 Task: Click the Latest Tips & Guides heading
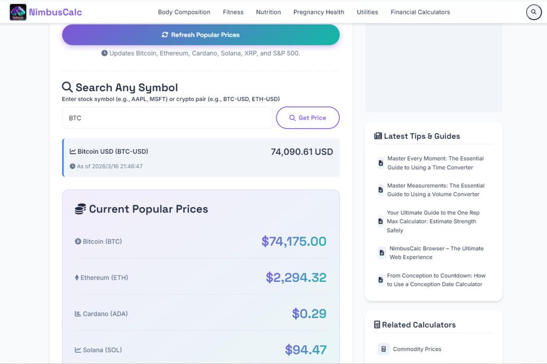coord(422,136)
